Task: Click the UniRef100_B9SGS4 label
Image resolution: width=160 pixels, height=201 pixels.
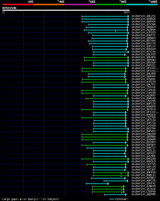Action: coord(143,49)
